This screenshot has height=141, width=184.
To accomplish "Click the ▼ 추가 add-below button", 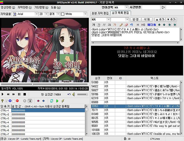I will (171, 19).
